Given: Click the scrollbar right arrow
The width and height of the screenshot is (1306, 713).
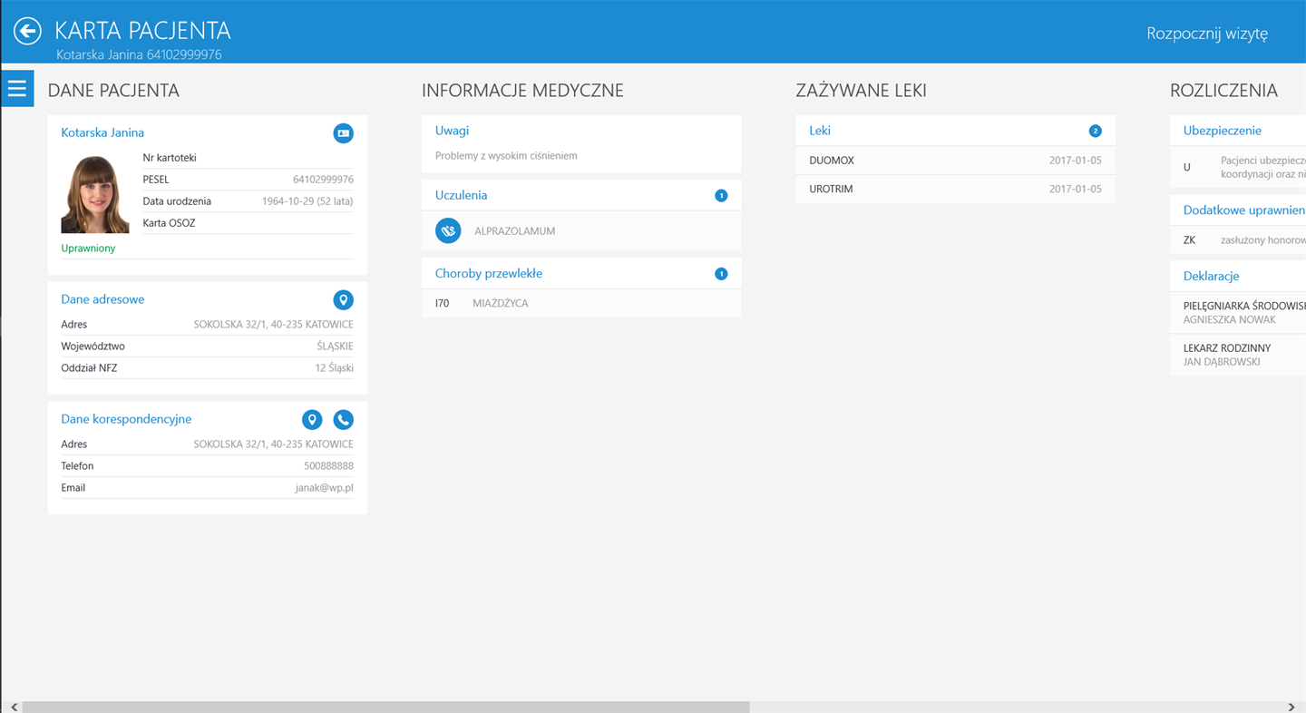Looking at the screenshot, I should pyautogui.click(x=1291, y=707).
